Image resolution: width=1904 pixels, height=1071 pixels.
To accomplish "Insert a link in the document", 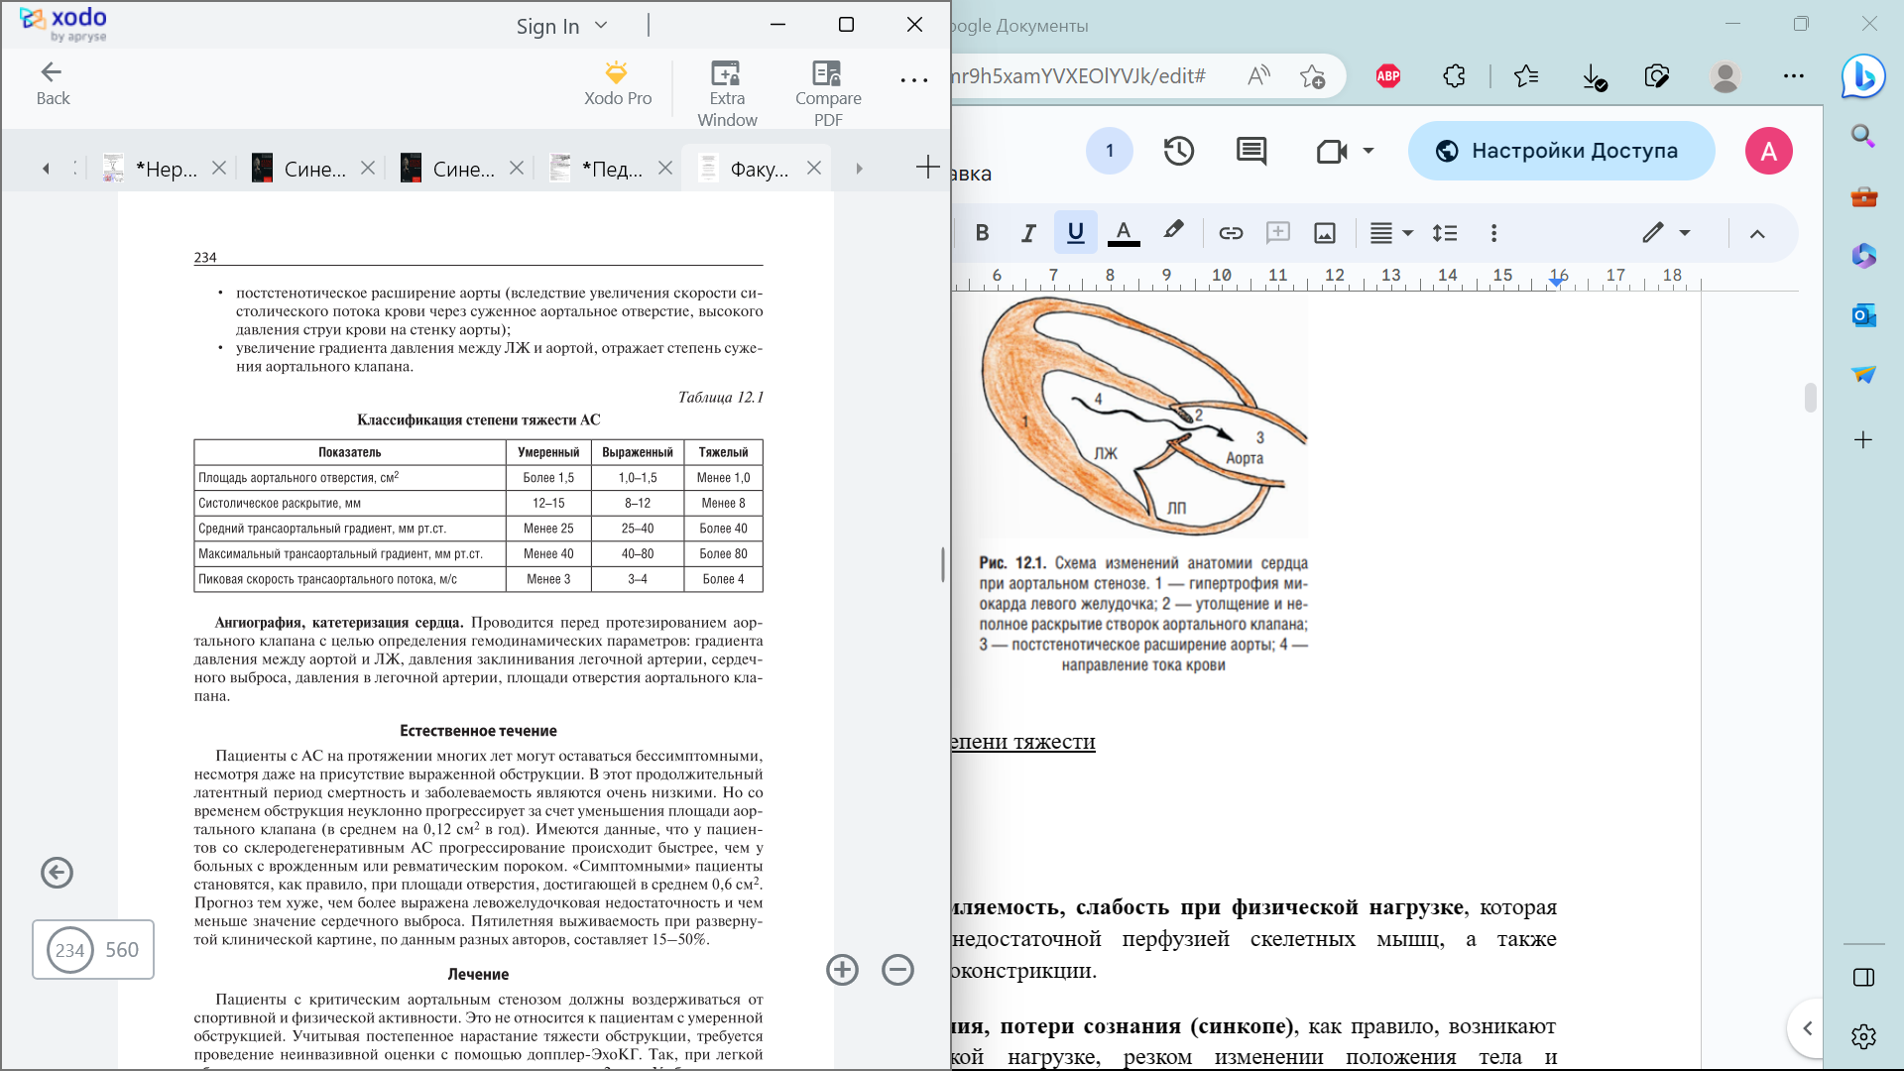I will (x=1231, y=233).
